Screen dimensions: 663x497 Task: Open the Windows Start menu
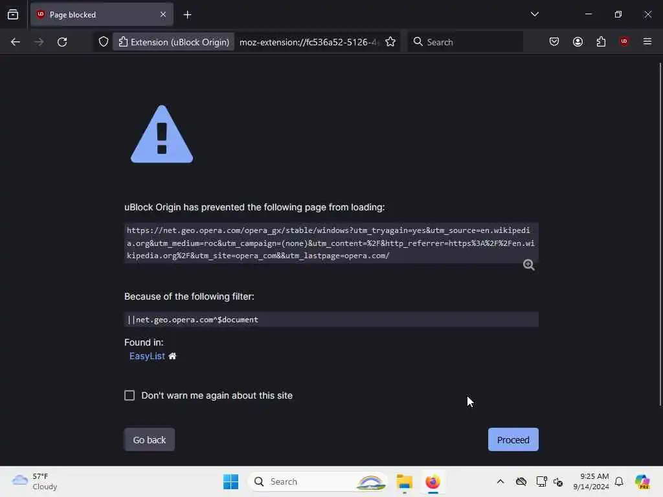coord(231,481)
